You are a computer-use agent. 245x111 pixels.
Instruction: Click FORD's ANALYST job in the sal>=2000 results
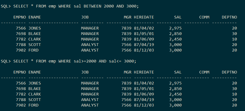[x=90, y=105]
